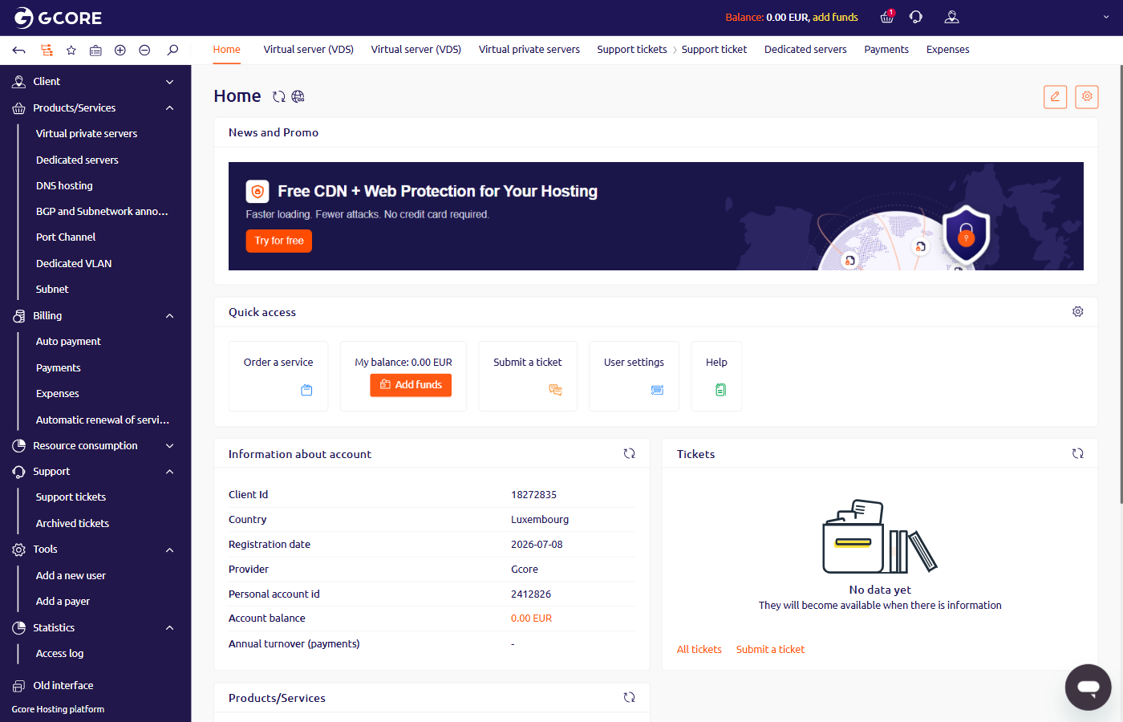The image size is (1123, 722).
Task: Click the Submit a ticket quick access tile
Action: [x=528, y=376]
